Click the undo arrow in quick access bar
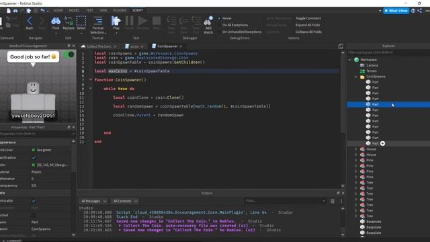 click(x=42, y=11)
